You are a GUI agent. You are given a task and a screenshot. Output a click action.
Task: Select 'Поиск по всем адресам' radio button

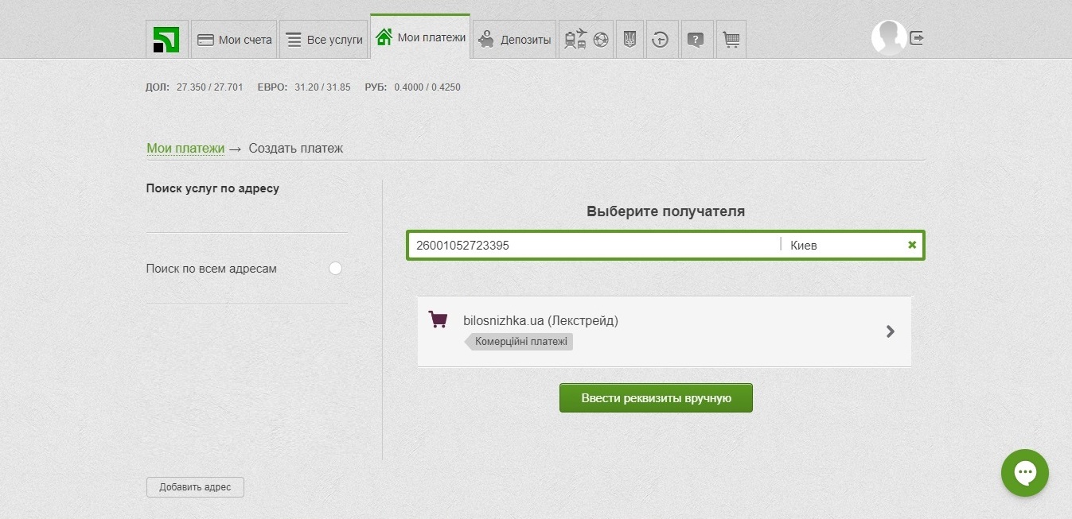pyautogui.click(x=335, y=269)
